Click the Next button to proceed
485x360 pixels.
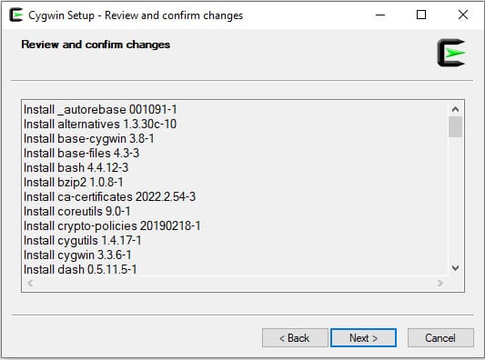point(363,338)
